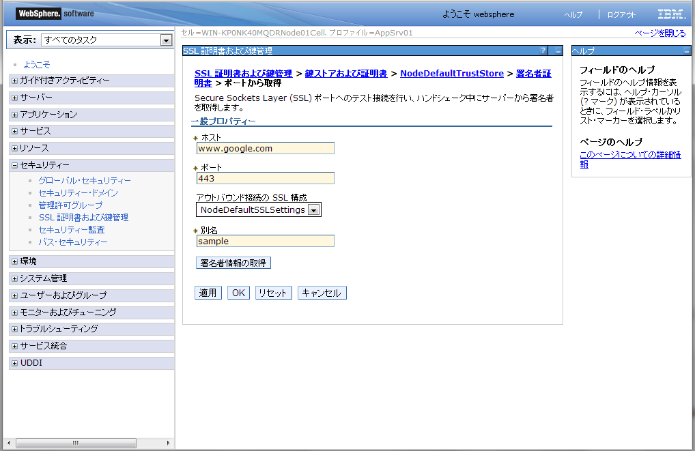This screenshot has width=695, height=451.
Task: Click the 一般プロパティー heading
Action: 223,121
